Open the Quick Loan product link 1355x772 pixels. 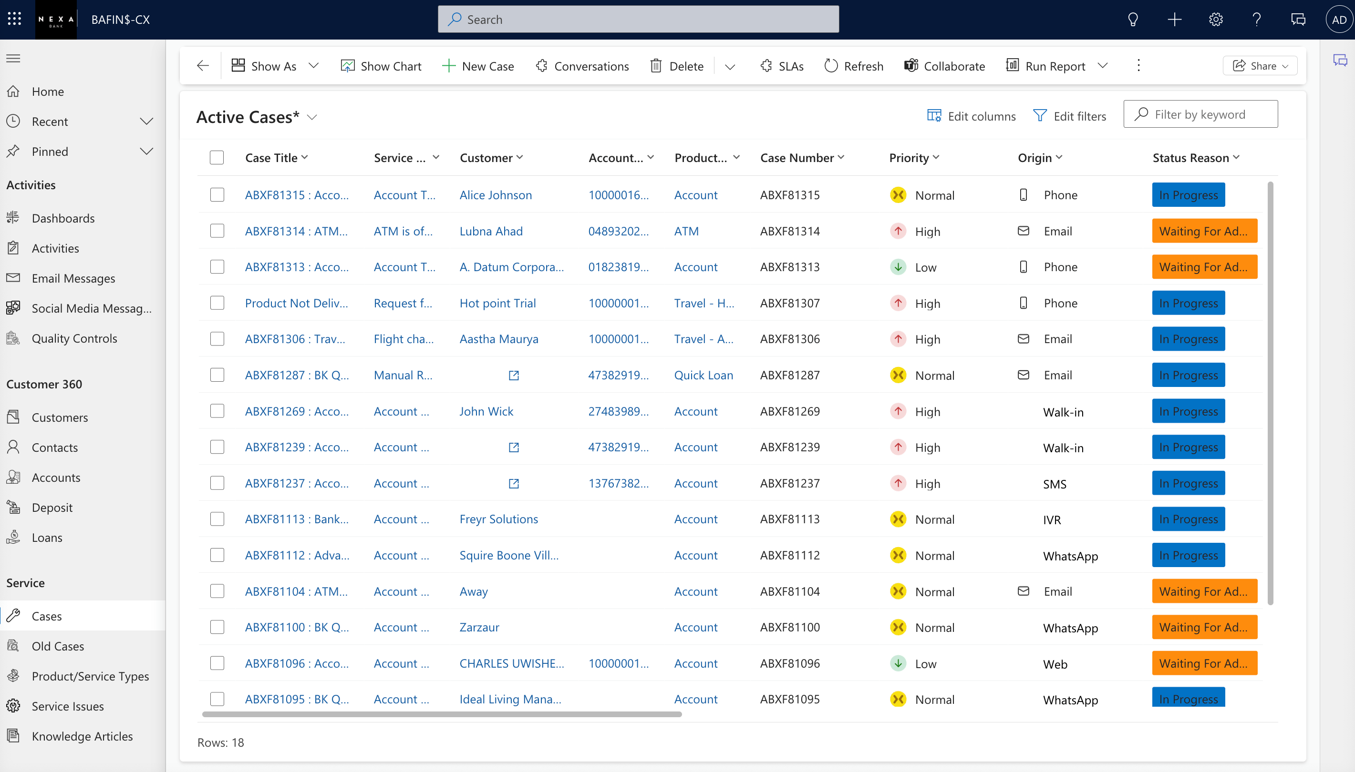(x=703, y=375)
